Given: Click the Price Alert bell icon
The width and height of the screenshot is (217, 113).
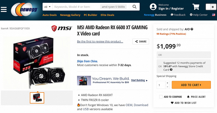Looking at the screenshot, I should tap(188, 97).
